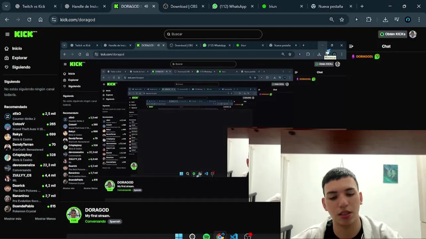This screenshot has height=239, width=426.
Task: Open zEkO channel avatar in Recomendado
Action: point(7,116)
